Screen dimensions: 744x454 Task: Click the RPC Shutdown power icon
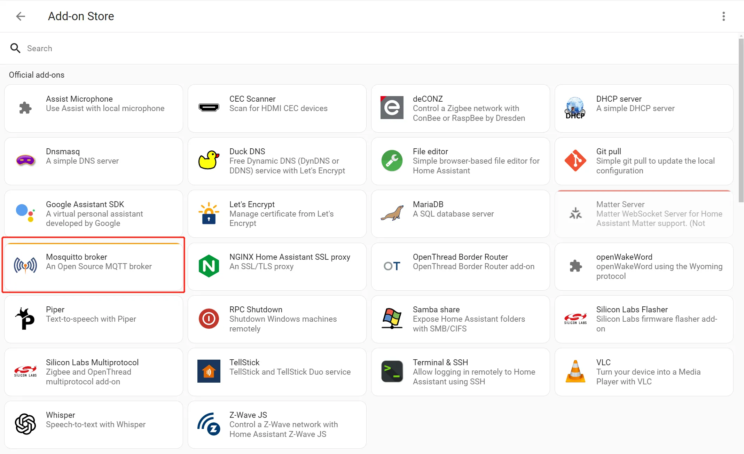(209, 319)
